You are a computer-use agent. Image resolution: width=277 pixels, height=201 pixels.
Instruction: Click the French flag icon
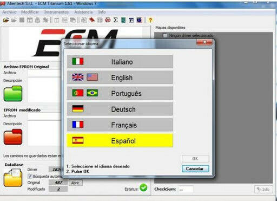tap(78, 125)
